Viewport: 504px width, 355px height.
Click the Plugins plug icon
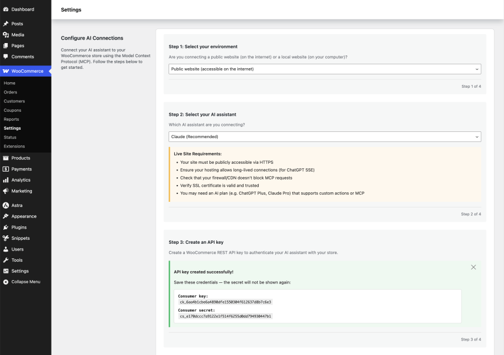coord(6,227)
